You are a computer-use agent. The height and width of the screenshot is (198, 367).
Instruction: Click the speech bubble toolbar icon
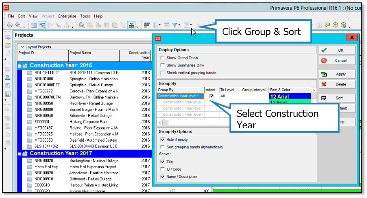coord(327,25)
